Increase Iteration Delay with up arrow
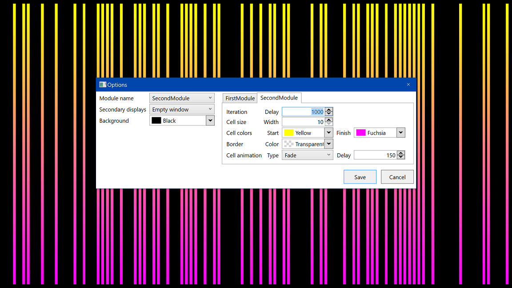This screenshot has height=288, width=512. (x=329, y=110)
